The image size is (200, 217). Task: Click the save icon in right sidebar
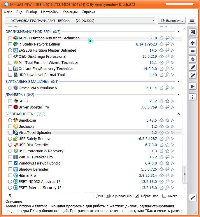pos(192,32)
